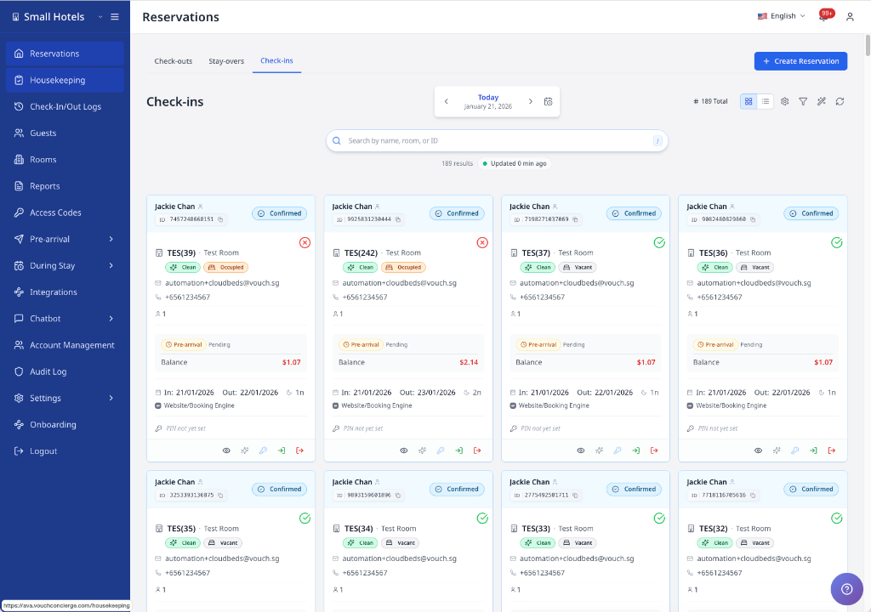Switch to the Check-outs tab
Viewport: 871px width, 612px height.
click(x=173, y=60)
